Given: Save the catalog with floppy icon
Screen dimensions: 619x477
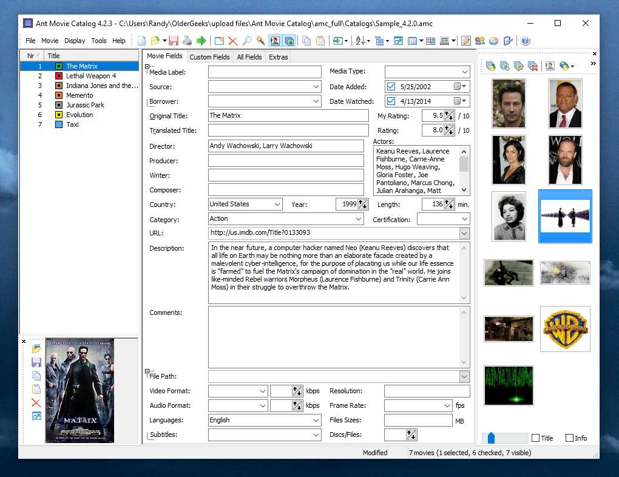Looking at the screenshot, I should click(174, 41).
